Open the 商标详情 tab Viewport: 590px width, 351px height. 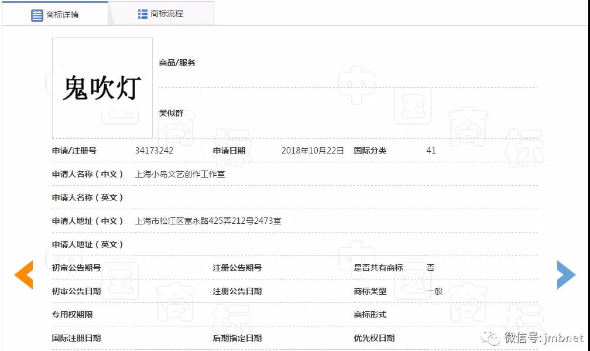pyautogui.click(x=55, y=14)
